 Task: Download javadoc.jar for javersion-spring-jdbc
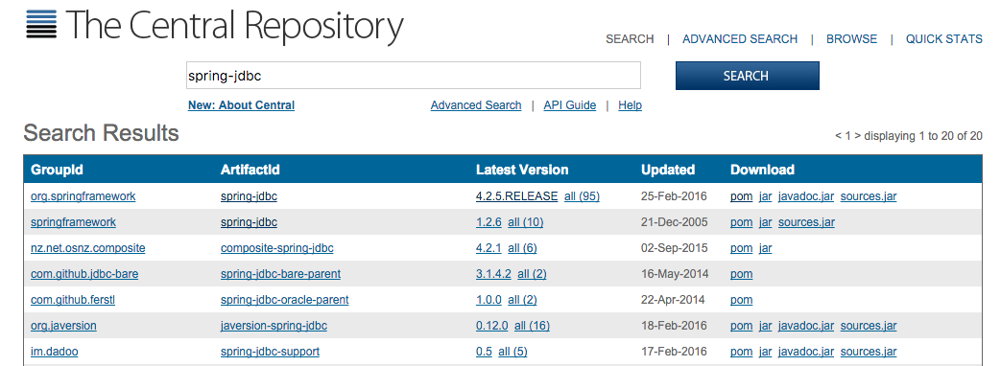coord(805,326)
